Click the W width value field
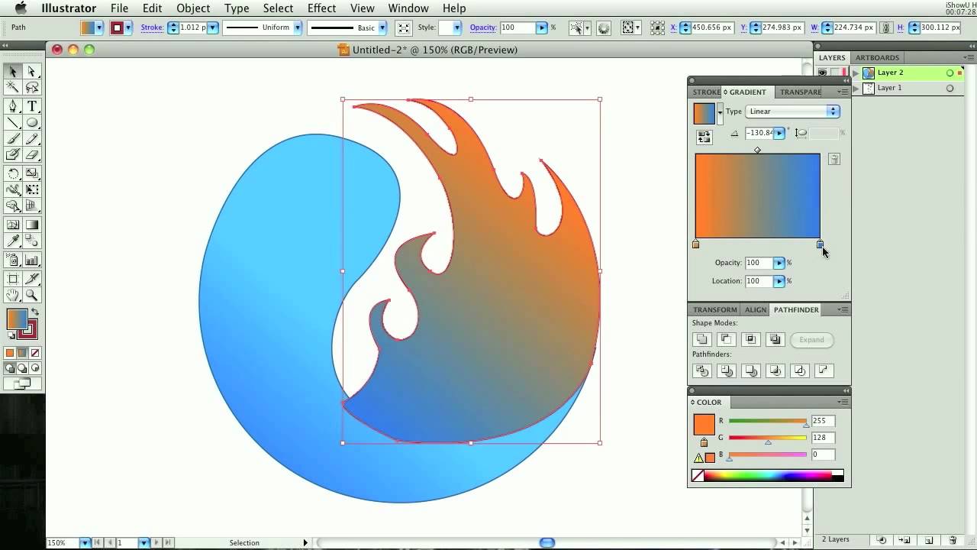977x550 pixels. (854, 27)
